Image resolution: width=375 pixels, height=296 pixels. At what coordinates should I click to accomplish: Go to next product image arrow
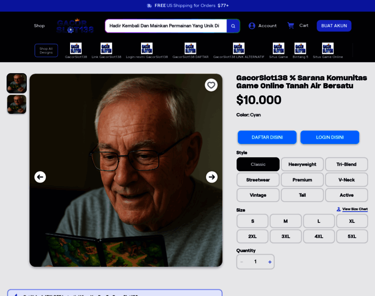[212, 177]
